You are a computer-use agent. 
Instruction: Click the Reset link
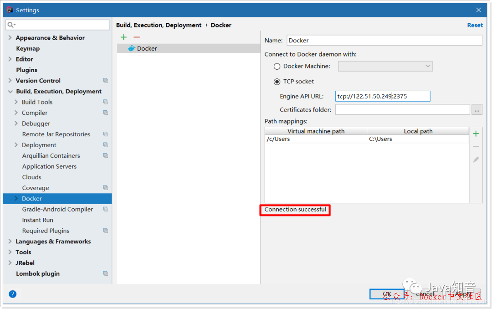tap(475, 25)
